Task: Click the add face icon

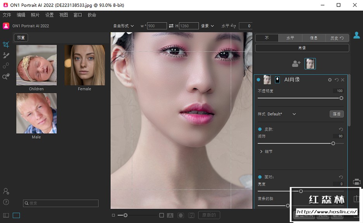Action: [x=296, y=63]
